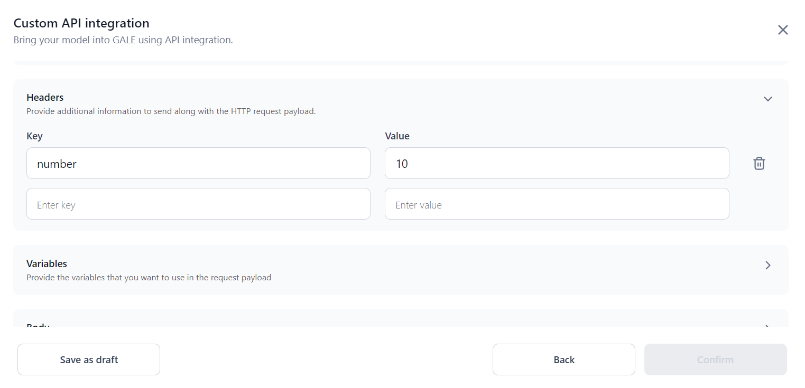Click the 'Custom API integration' dialog title

coord(81,23)
